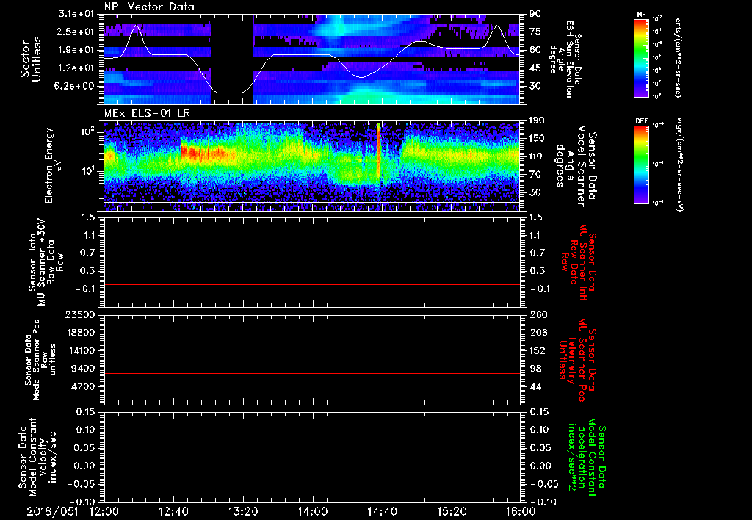The image size is (752, 520).
Task: Click the '70' scanner angle axis value
Action: coord(535,175)
